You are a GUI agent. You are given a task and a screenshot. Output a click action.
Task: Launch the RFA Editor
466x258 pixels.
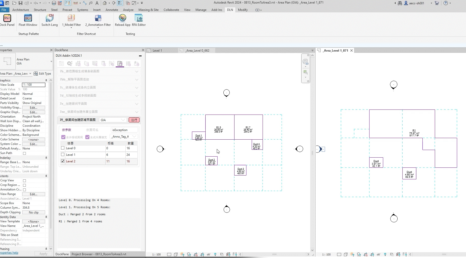(139, 20)
